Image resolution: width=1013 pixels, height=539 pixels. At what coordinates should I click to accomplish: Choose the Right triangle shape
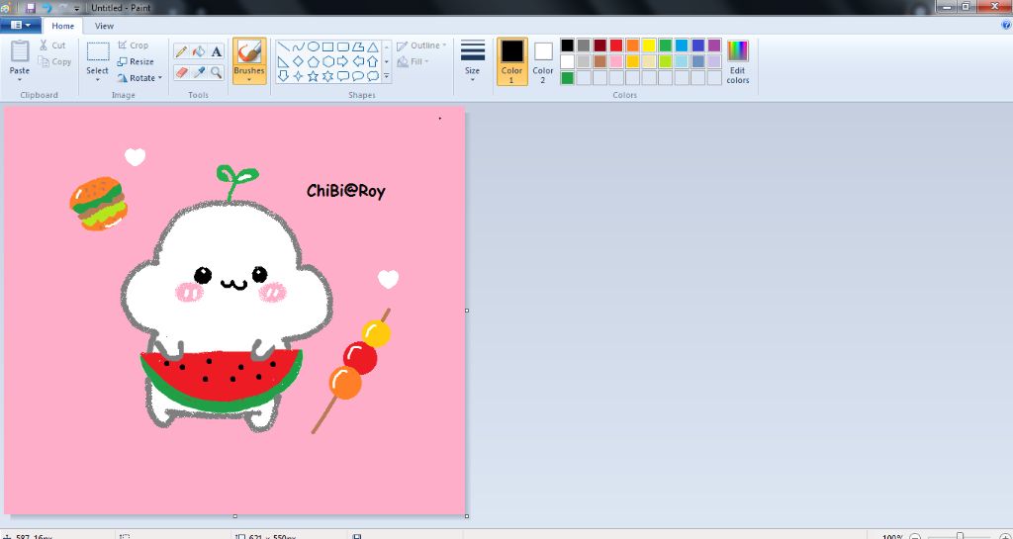click(283, 62)
